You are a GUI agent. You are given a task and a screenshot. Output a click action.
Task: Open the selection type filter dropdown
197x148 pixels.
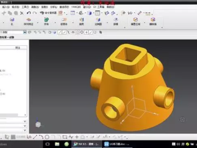click(25, 32)
